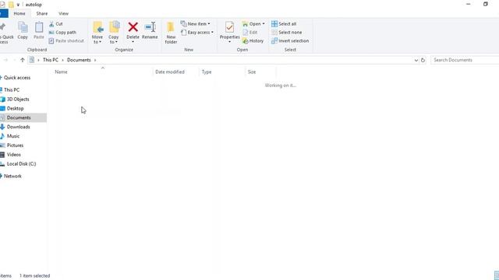The image size is (499, 280).
Task: Click the Edit command in Open group
Action: click(x=250, y=33)
